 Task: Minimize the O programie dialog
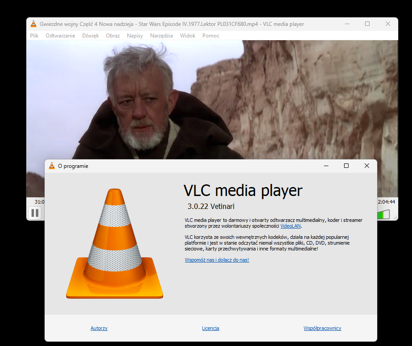point(326,166)
